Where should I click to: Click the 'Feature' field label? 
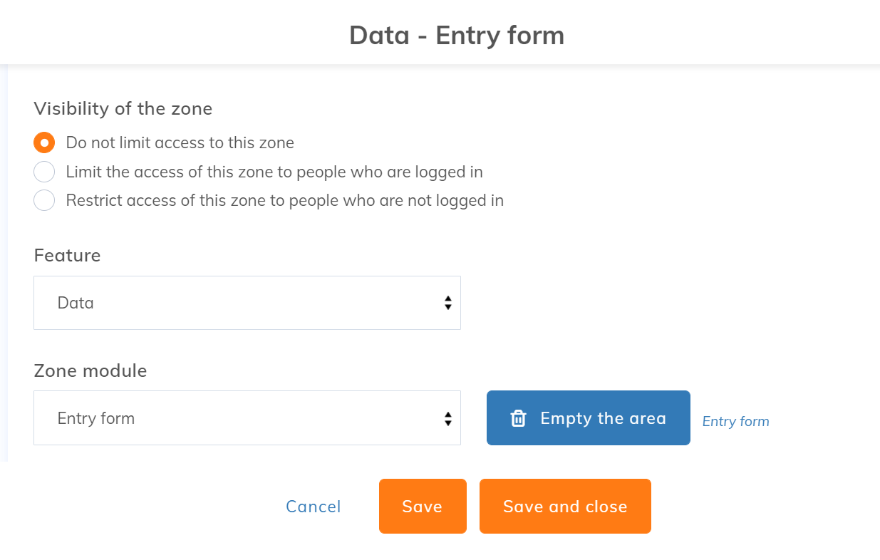pyautogui.click(x=67, y=255)
